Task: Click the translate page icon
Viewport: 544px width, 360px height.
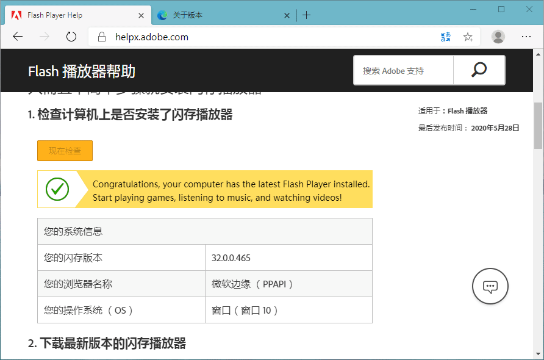Action: [x=446, y=37]
